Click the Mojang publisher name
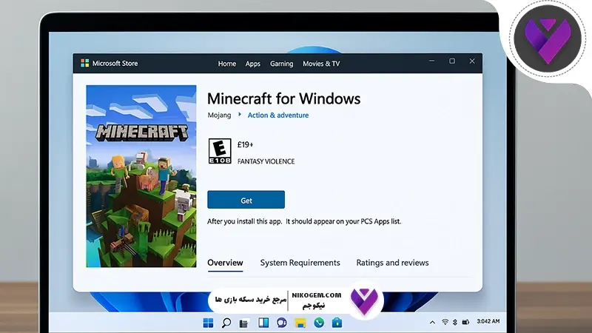This screenshot has width=592, height=333. pyautogui.click(x=219, y=115)
